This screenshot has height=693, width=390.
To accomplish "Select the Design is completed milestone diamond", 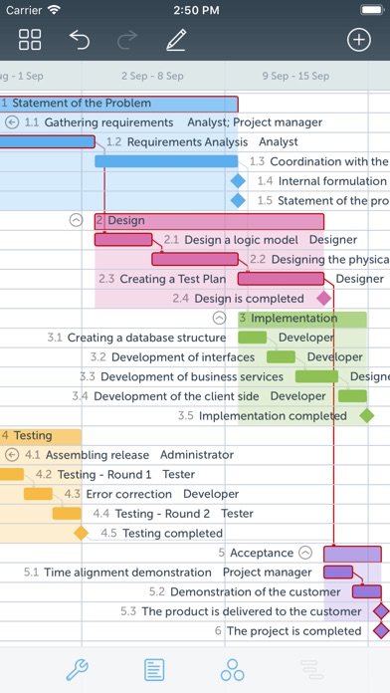I will (324, 299).
